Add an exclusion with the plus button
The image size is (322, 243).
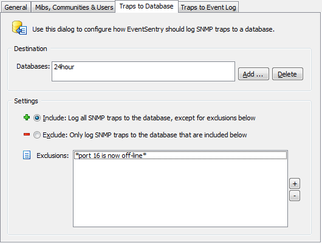(295, 183)
